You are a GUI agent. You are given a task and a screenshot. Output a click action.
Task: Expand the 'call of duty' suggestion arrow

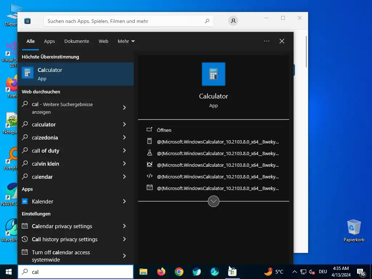coord(124,150)
